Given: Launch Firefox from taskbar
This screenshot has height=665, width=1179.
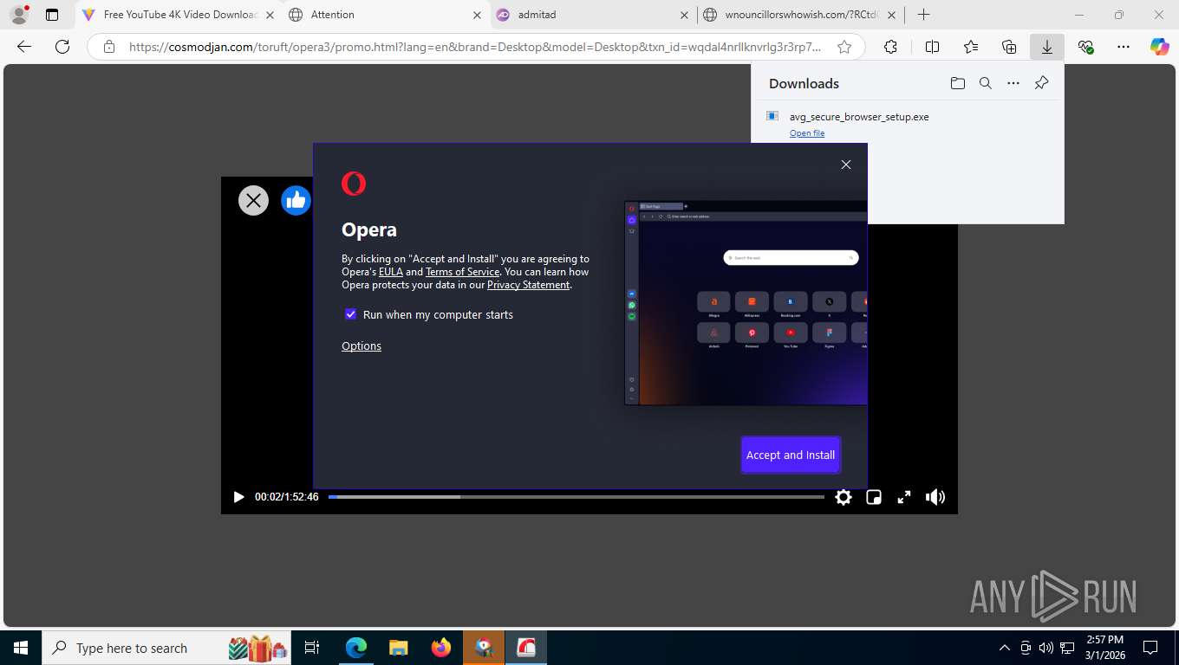Looking at the screenshot, I should pyautogui.click(x=440, y=648).
